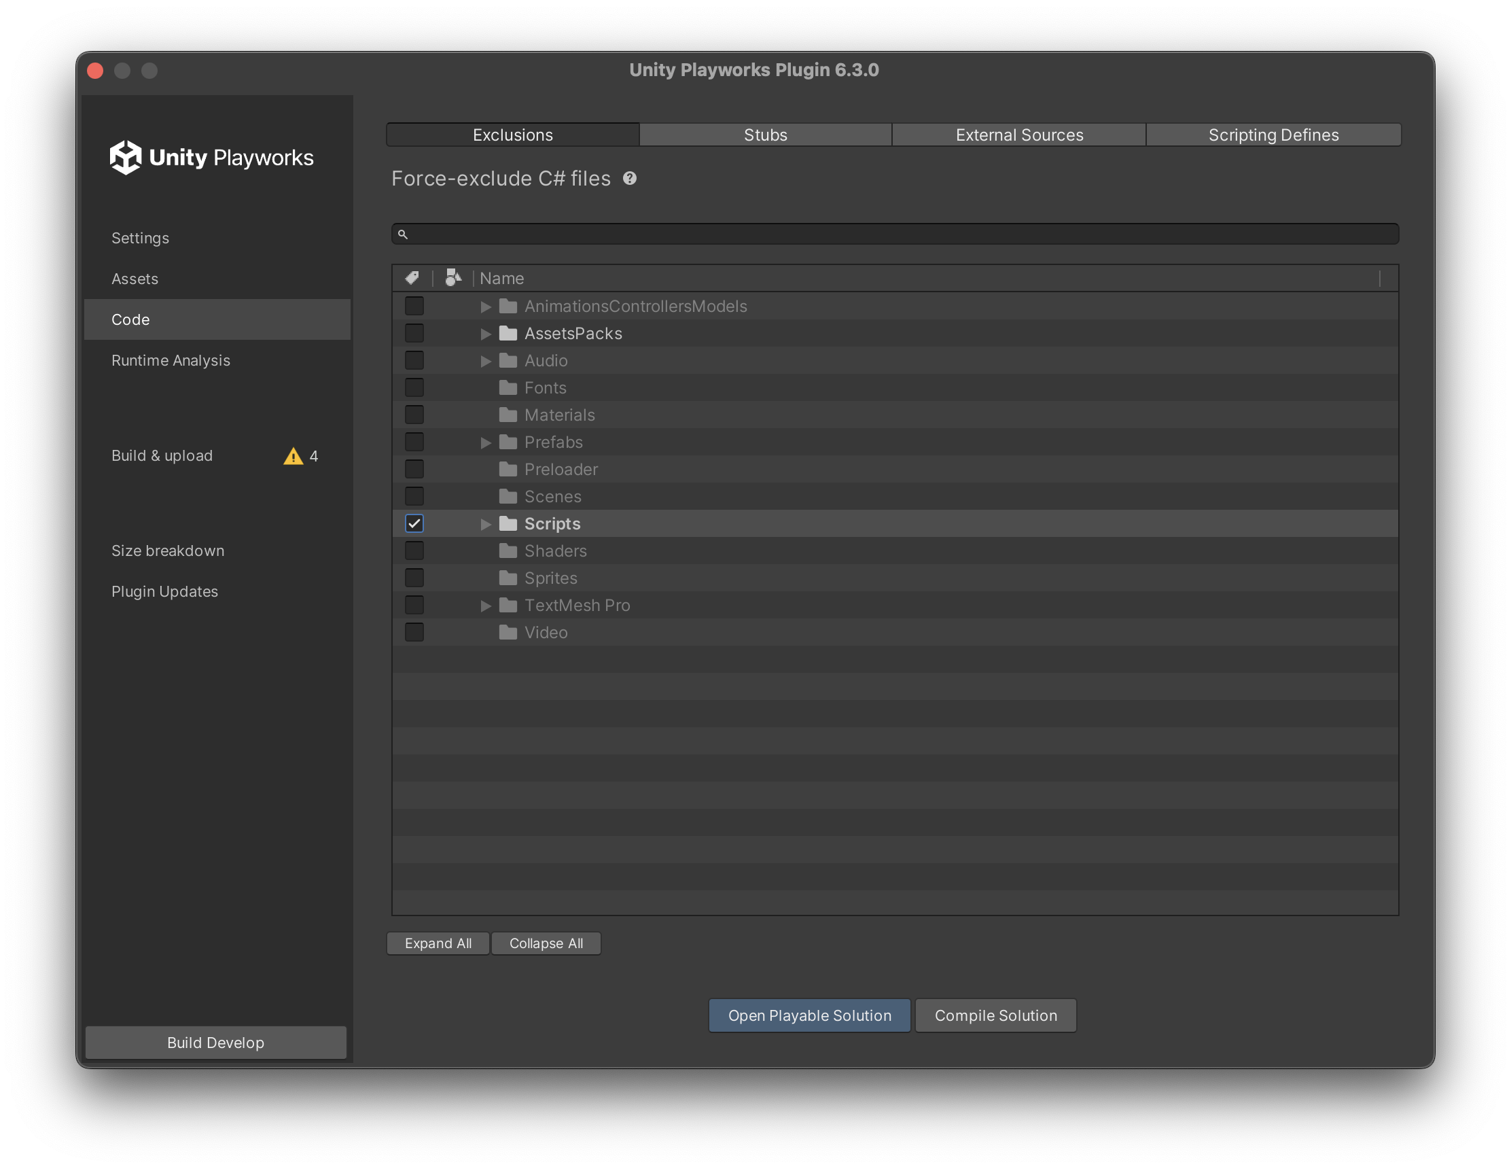This screenshot has width=1511, height=1169.
Task: Click the hierarchy column header icon
Action: pyautogui.click(x=453, y=278)
